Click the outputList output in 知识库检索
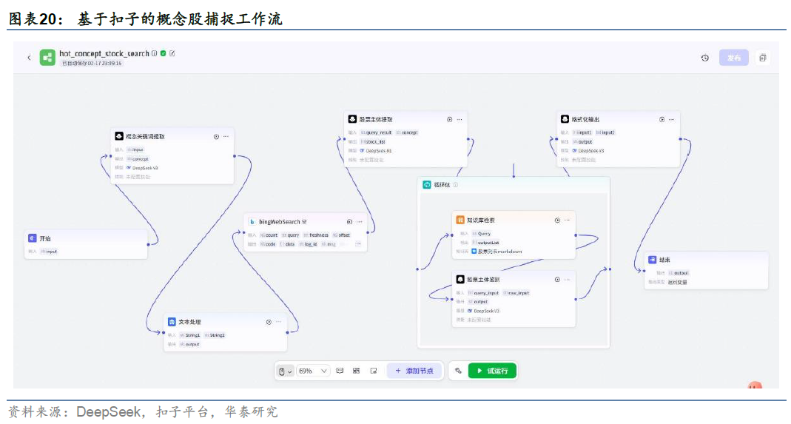This screenshot has width=791, height=424. [485, 243]
